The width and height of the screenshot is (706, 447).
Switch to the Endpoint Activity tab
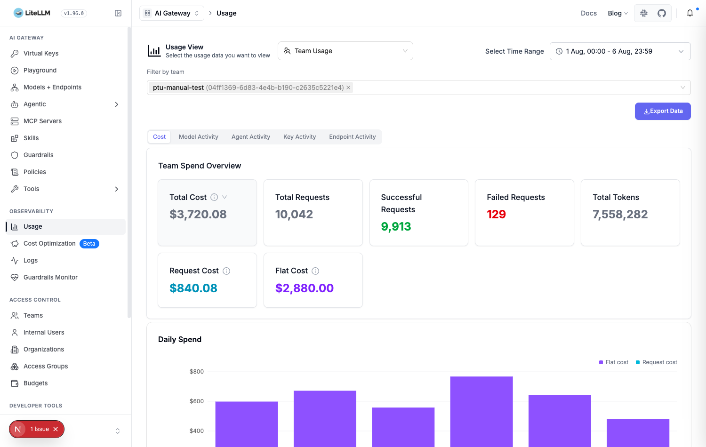coord(353,137)
